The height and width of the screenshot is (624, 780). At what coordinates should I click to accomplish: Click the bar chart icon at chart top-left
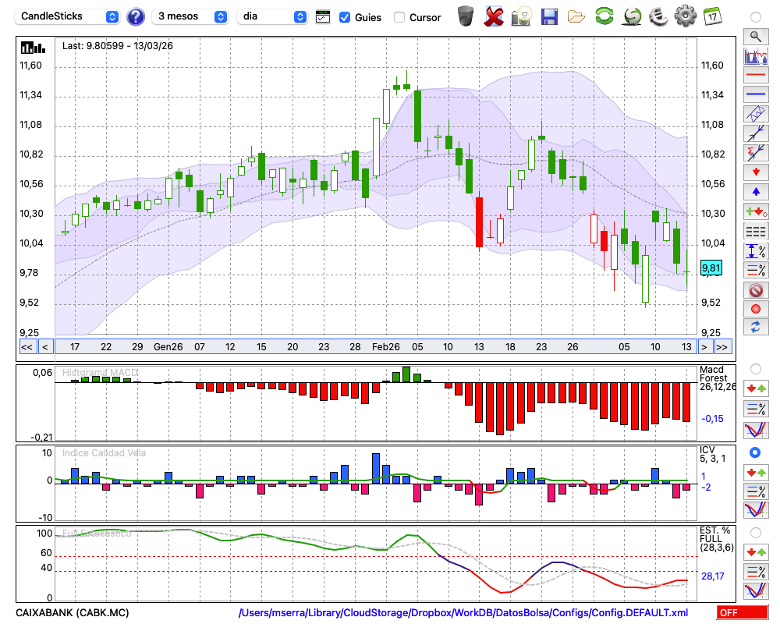point(33,48)
